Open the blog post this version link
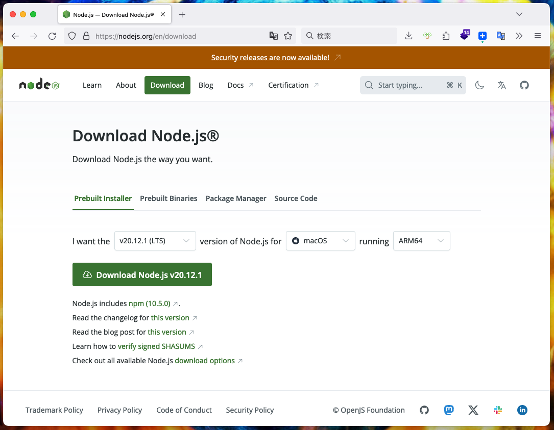554x430 pixels. point(167,332)
